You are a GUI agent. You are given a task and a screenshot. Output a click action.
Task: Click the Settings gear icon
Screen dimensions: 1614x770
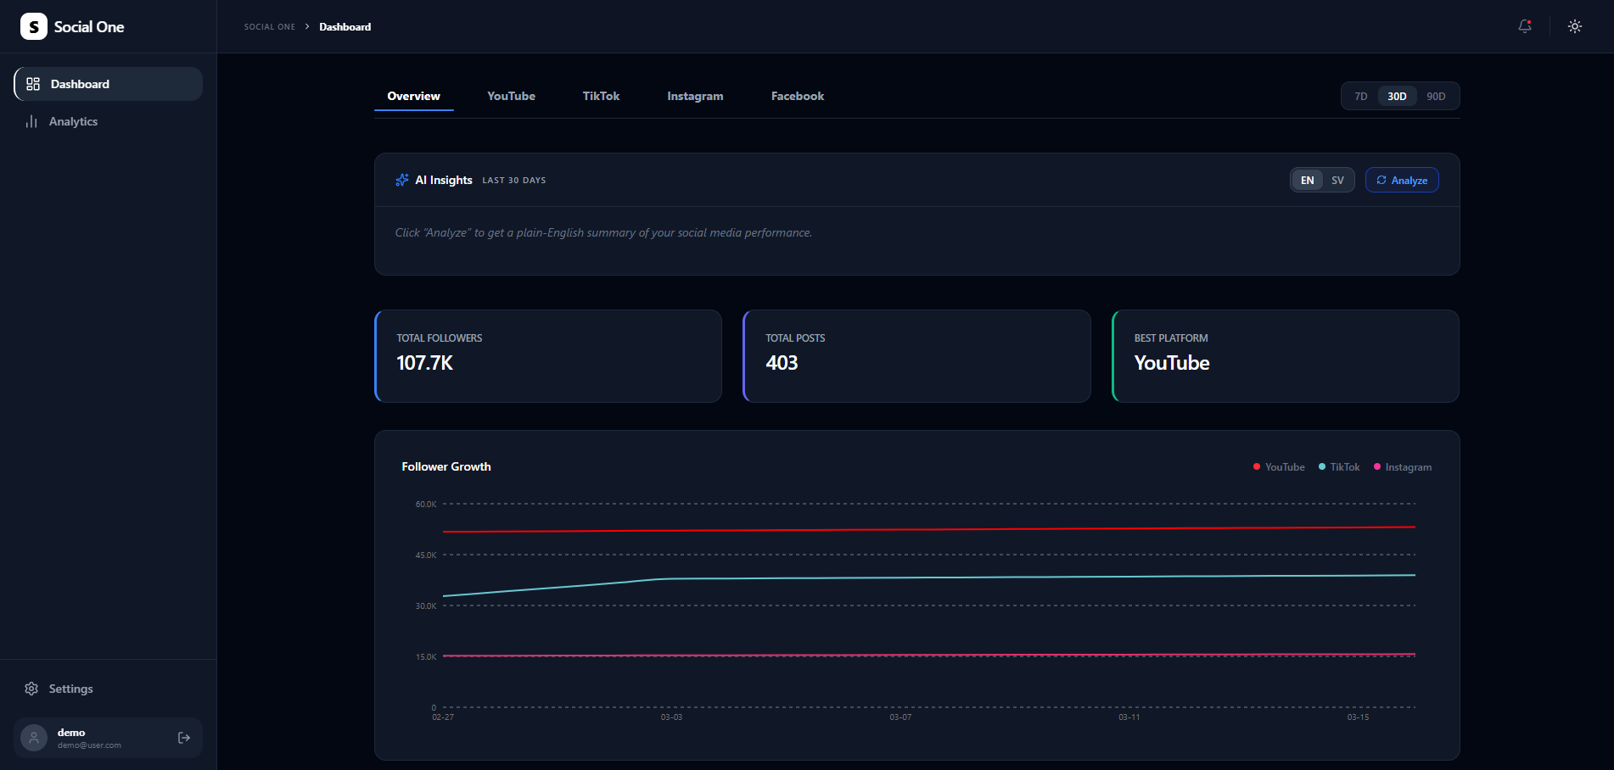click(32, 688)
